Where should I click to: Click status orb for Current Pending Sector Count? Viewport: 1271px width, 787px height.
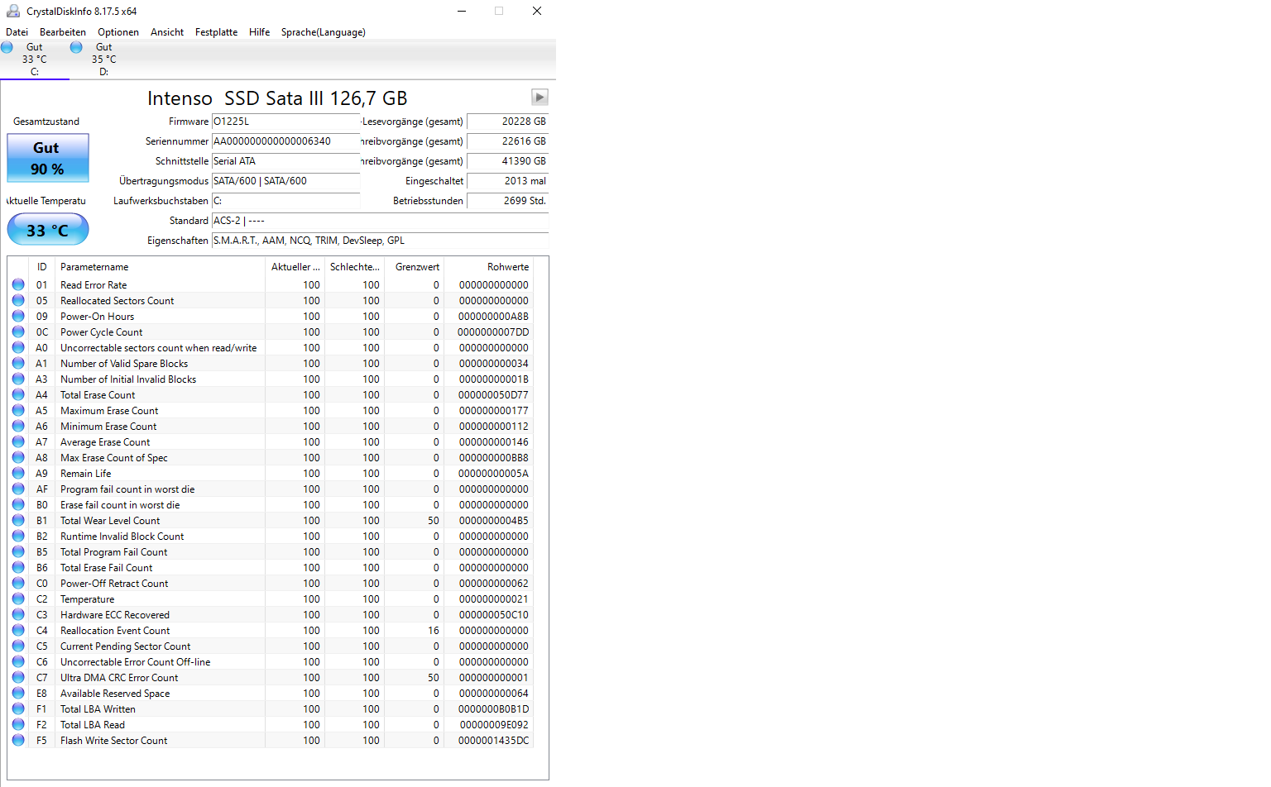(x=18, y=646)
